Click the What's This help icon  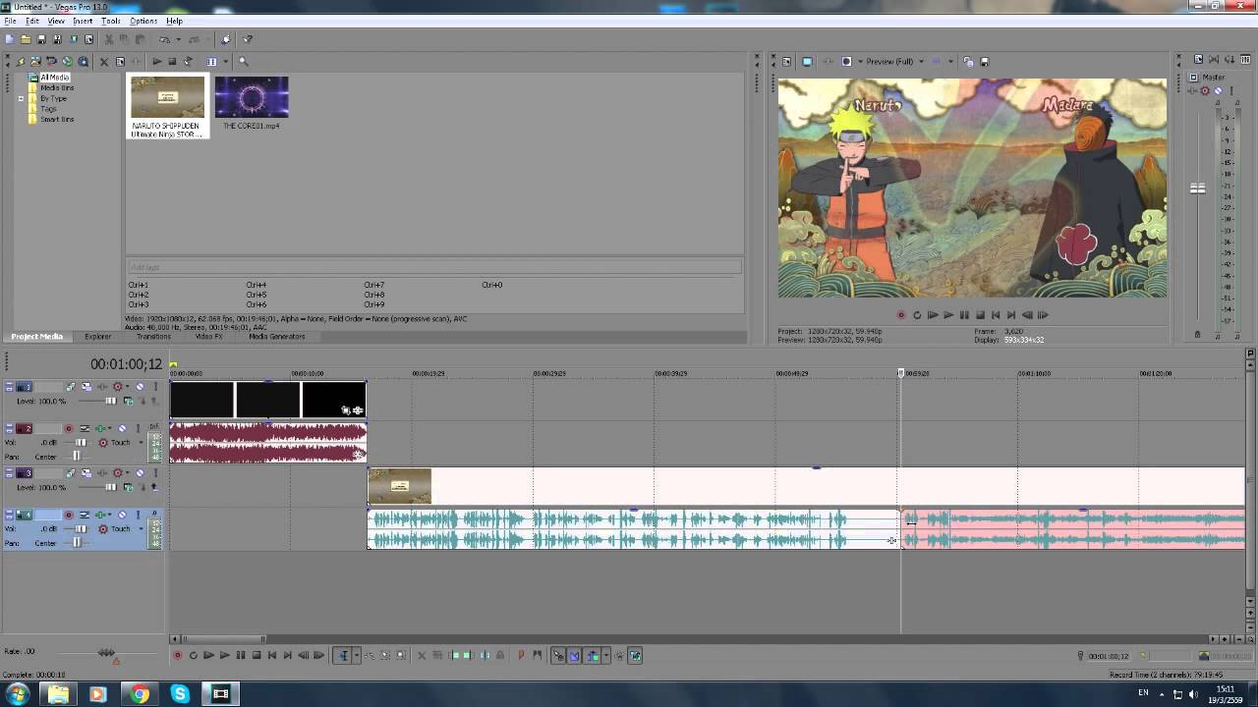[248, 39]
